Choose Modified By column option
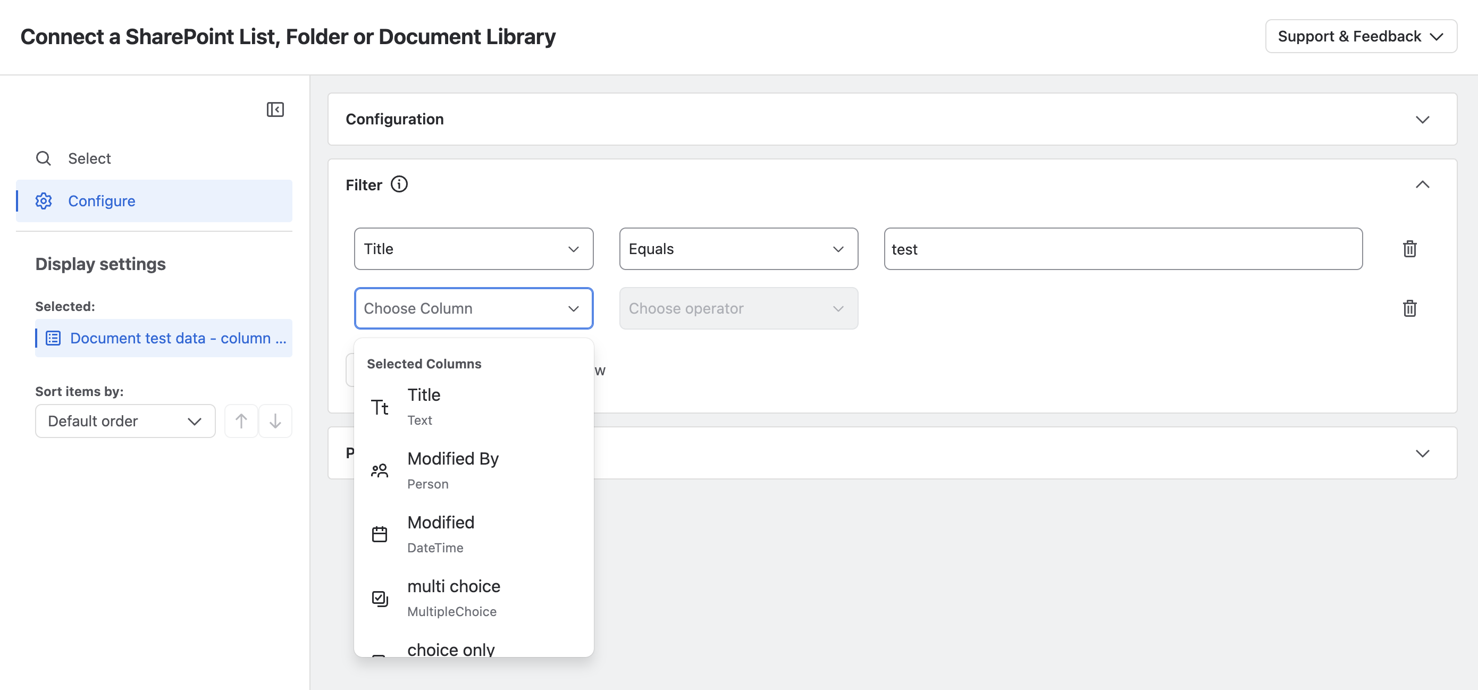The width and height of the screenshot is (1478, 690). tap(474, 471)
